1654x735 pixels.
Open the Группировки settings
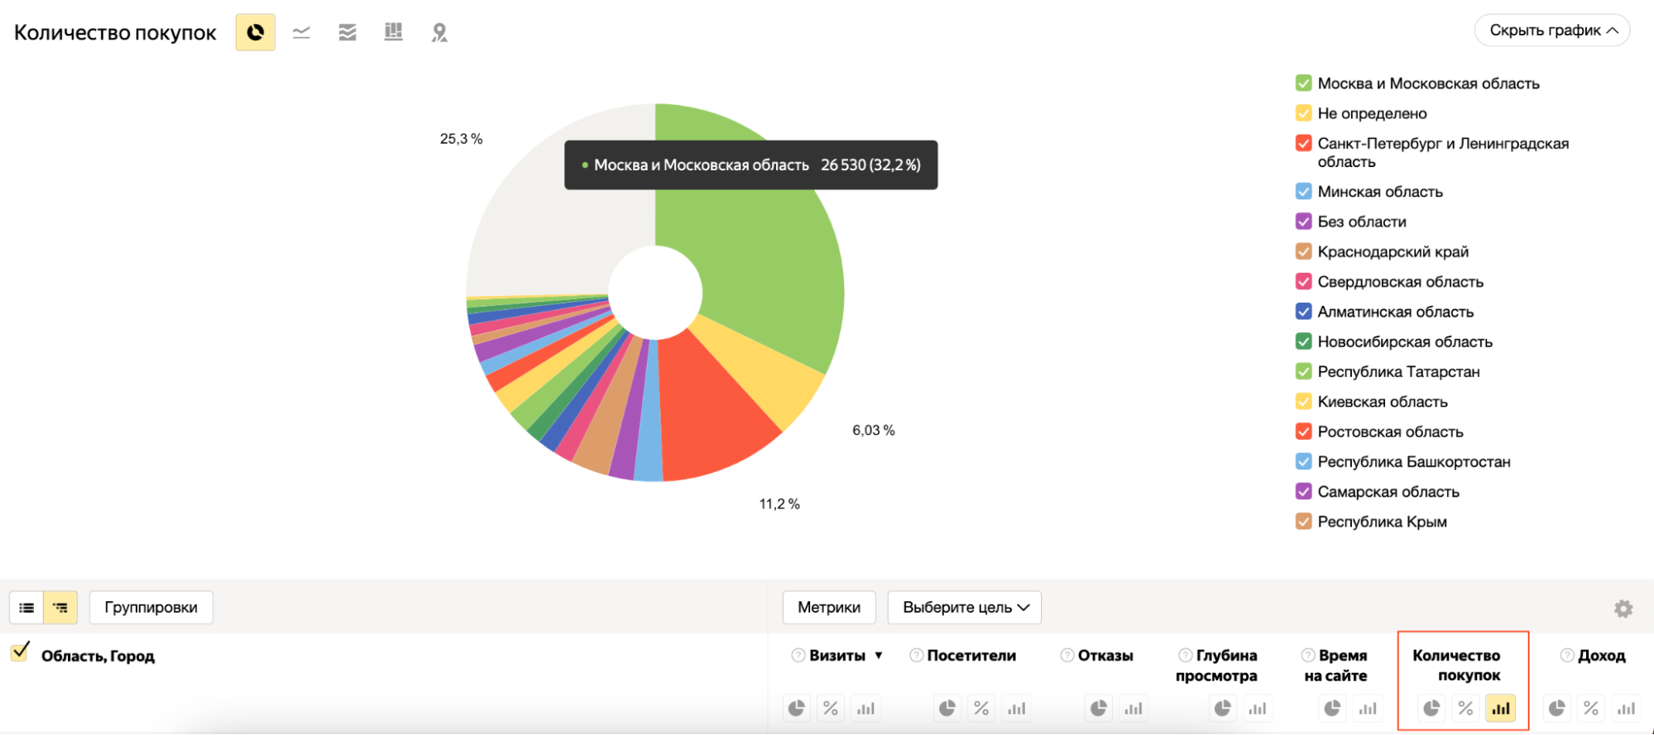click(x=151, y=608)
